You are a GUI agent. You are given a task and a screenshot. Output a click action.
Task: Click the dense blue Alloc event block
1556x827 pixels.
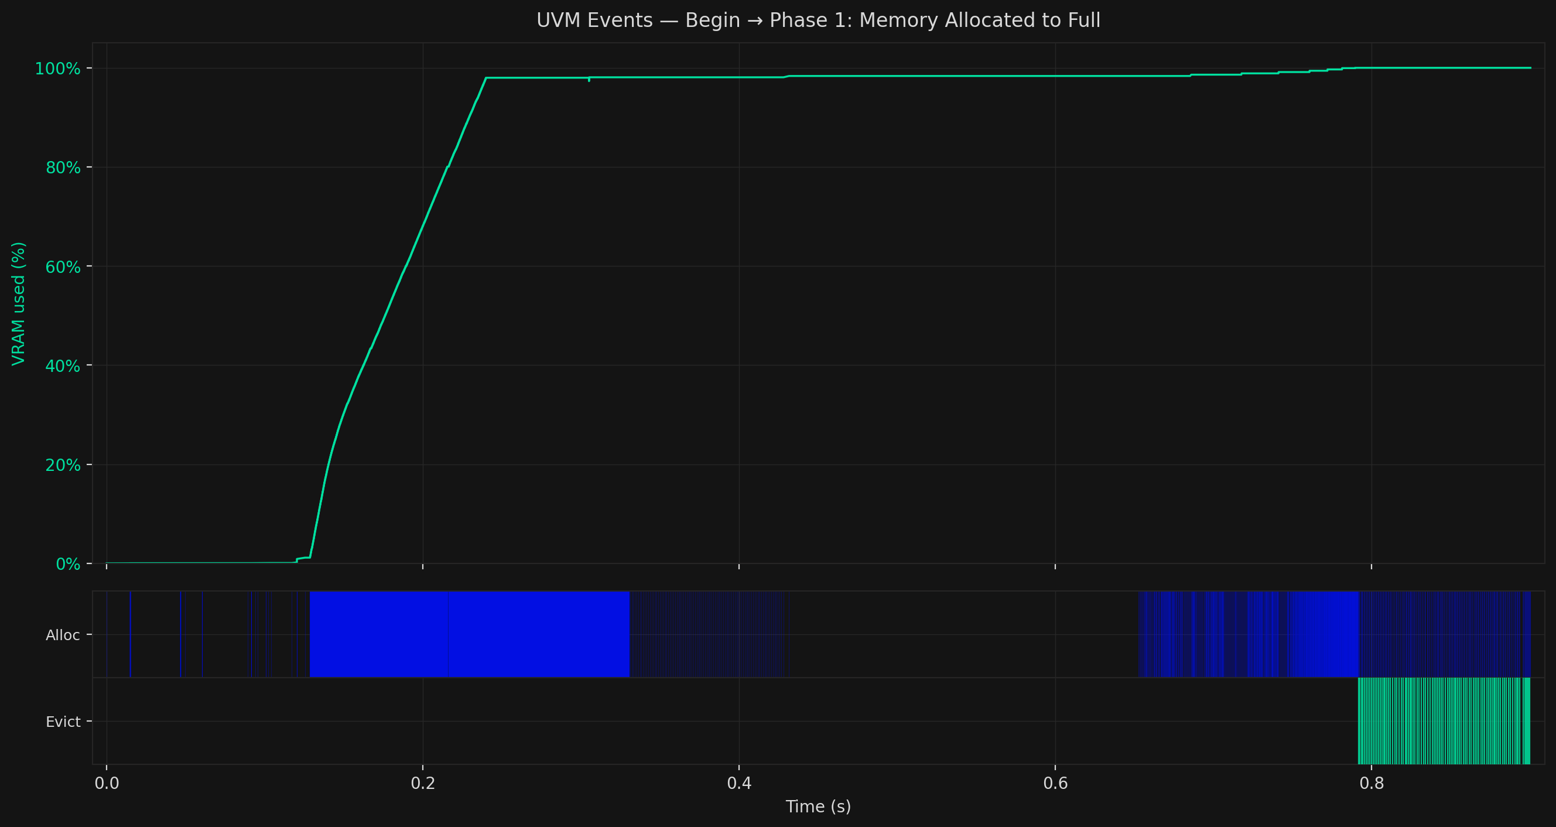pyautogui.click(x=465, y=633)
